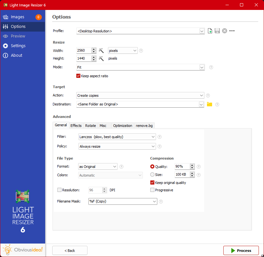Click the delete profile icon
The height and width of the screenshot is (257, 264).
click(x=225, y=31)
